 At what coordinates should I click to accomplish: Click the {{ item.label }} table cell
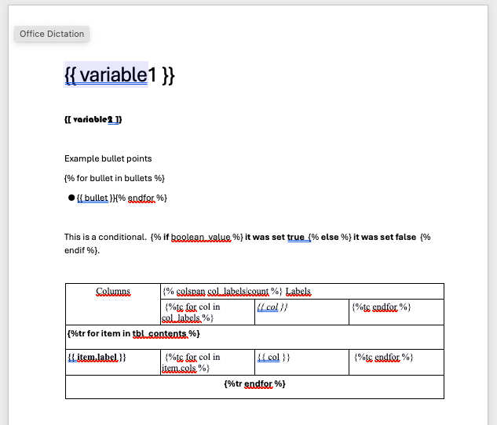click(97, 358)
